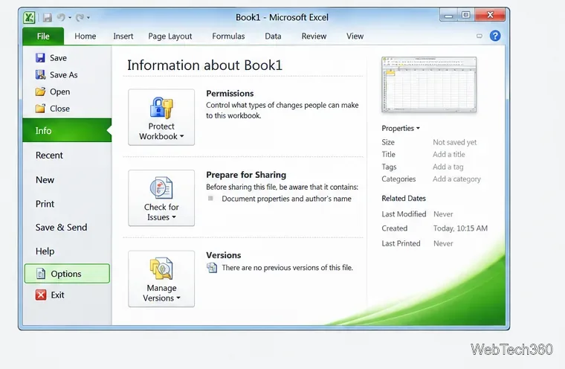Switch to the View ribbon tab
This screenshot has width=565, height=369.
click(x=355, y=36)
